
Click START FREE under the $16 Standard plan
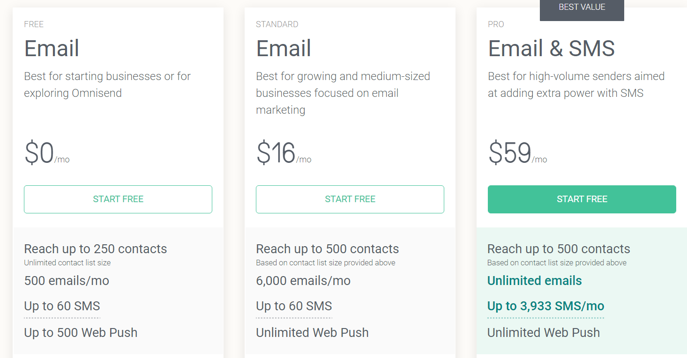click(x=350, y=199)
